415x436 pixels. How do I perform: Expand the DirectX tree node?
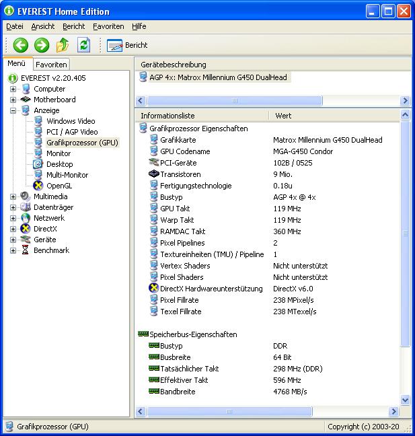pyautogui.click(x=13, y=229)
